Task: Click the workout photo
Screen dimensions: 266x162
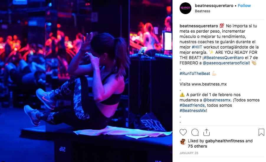Action: 86,81
